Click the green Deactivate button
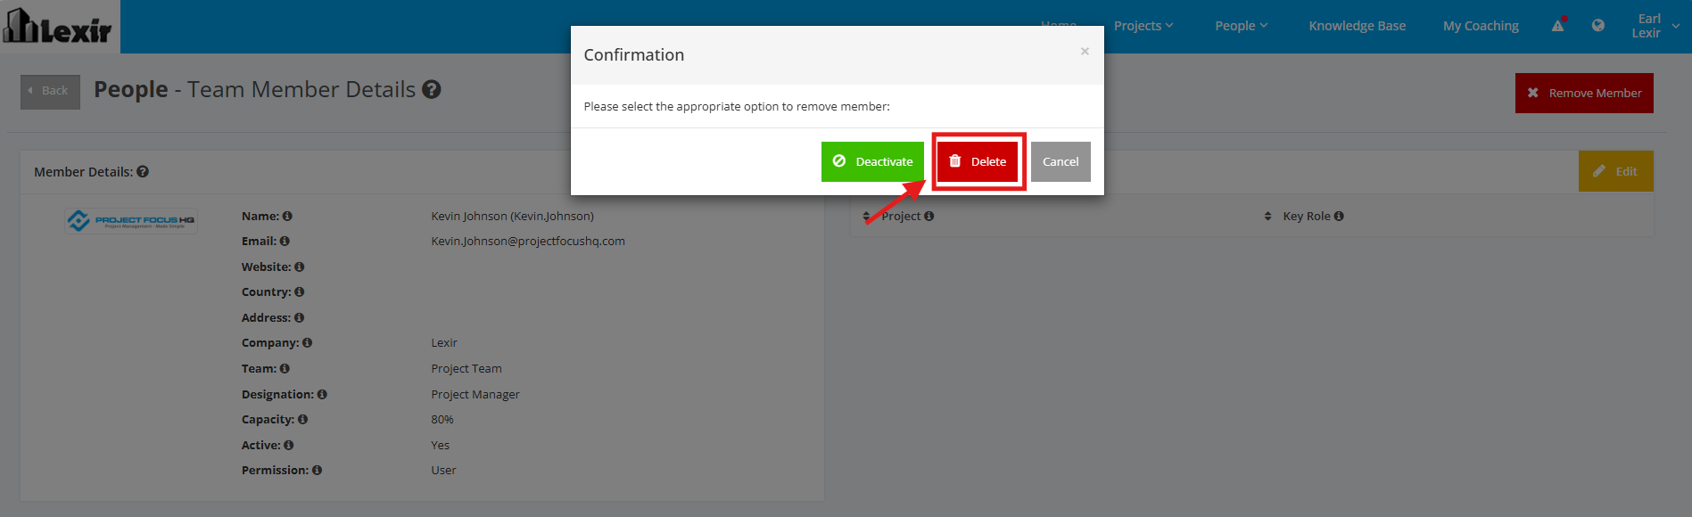This screenshot has height=517, width=1692. pos(872,161)
